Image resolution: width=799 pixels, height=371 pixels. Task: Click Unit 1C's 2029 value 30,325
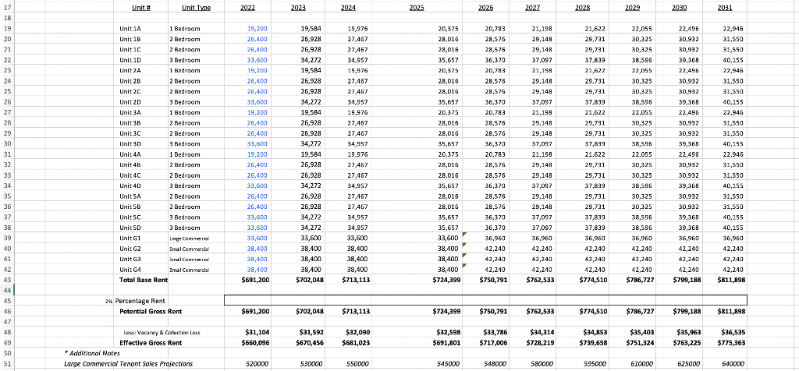641,50
